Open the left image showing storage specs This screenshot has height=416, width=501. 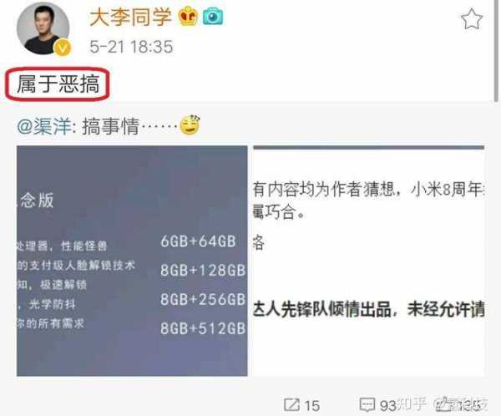132,261
